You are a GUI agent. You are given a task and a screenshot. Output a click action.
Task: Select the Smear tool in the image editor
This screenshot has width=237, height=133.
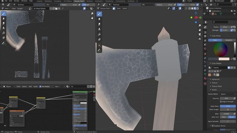(4, 23)
